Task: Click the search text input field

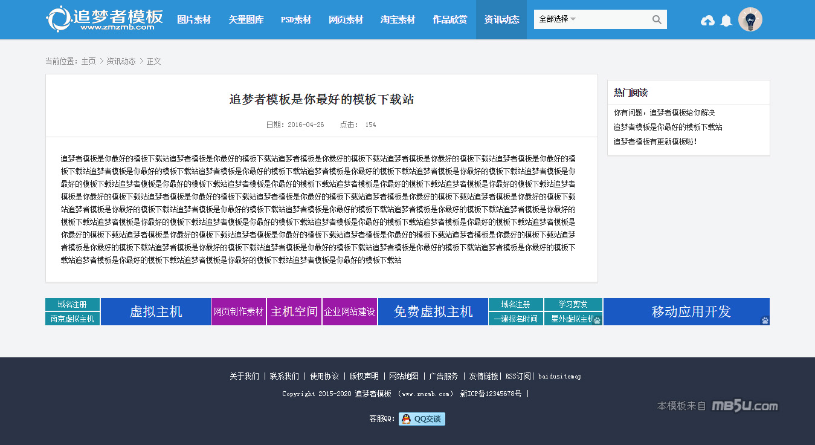Action: tap(611, 19)
